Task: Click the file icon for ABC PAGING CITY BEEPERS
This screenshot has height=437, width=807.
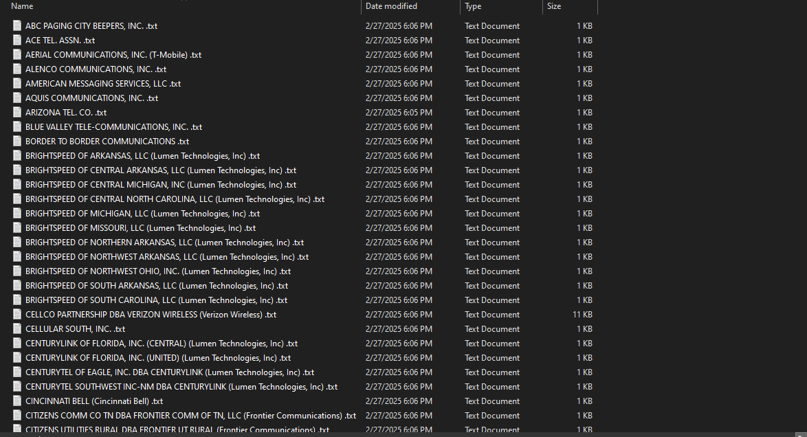Action: (x=17, y=25)
